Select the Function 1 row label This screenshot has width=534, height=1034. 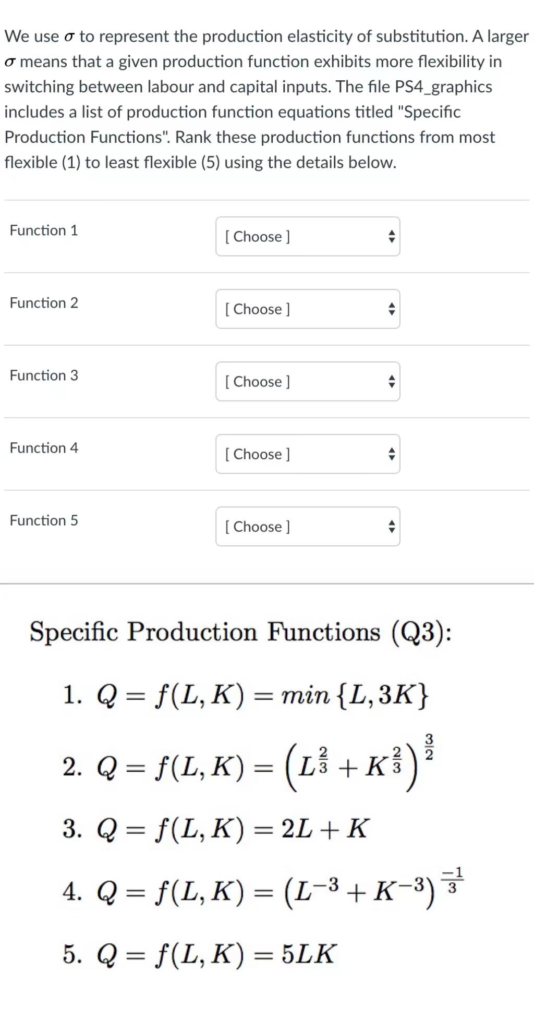pos(44,230)
